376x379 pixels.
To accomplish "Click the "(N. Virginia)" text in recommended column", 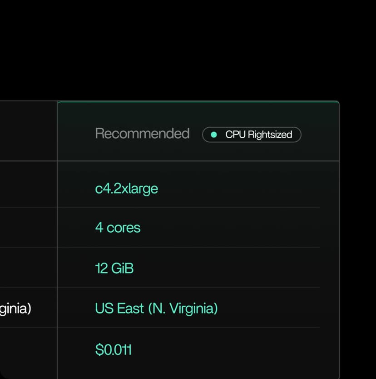I will [x=183, y=309].
